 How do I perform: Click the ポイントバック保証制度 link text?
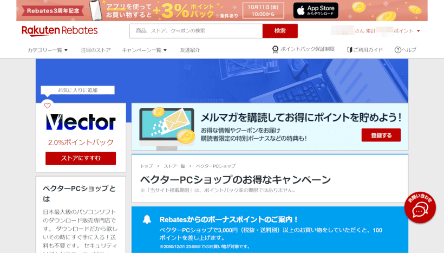coord(308,49)
